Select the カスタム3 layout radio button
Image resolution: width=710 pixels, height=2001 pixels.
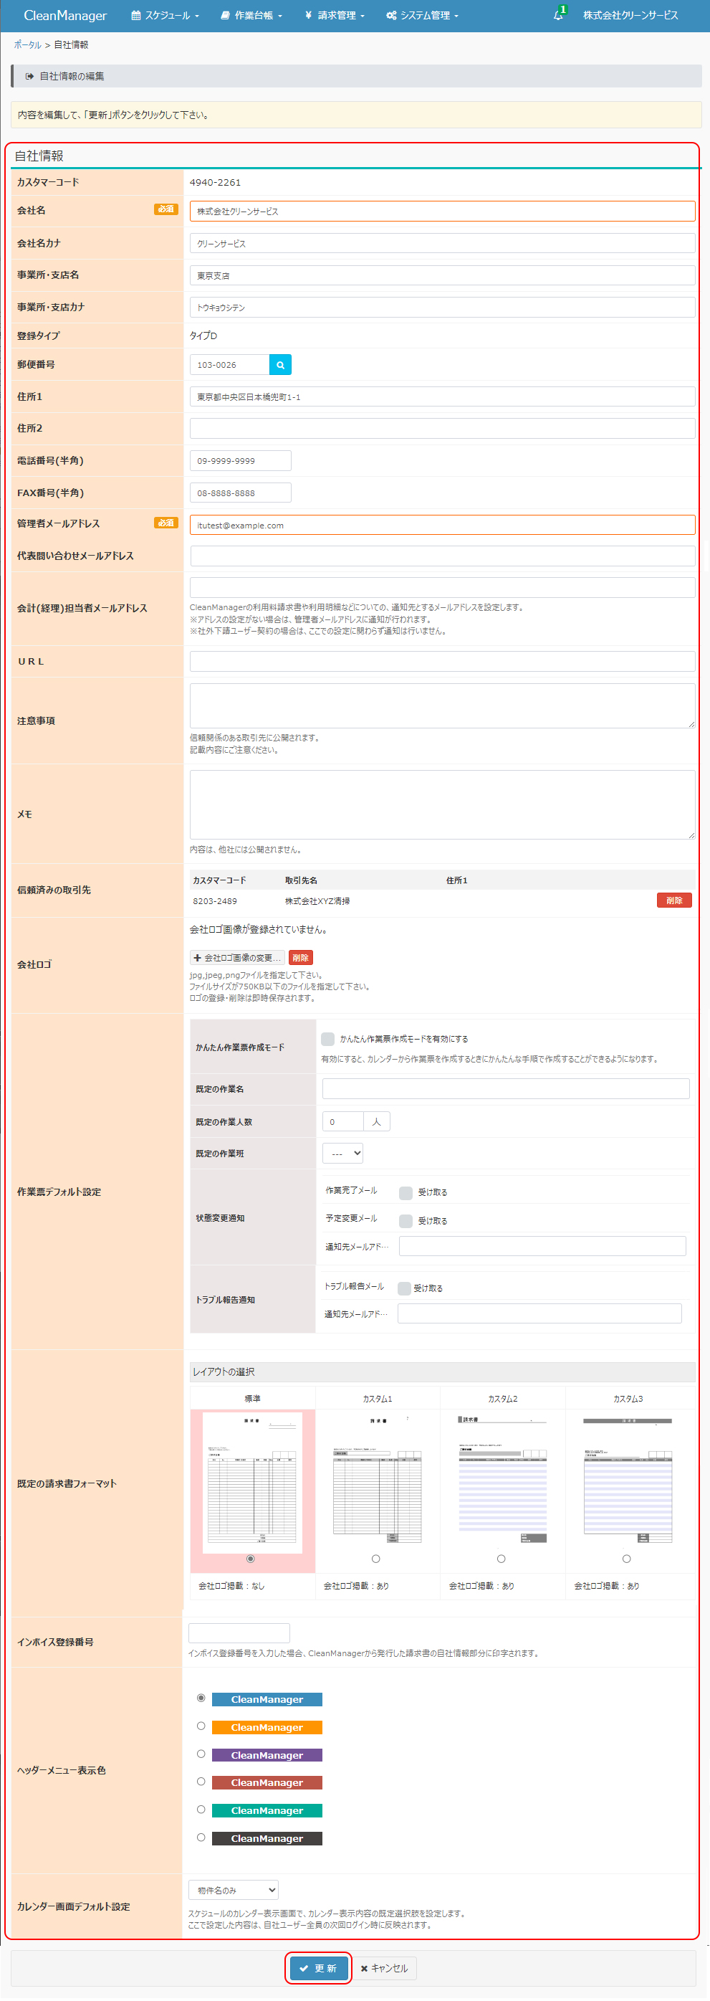click(626, 1559)
